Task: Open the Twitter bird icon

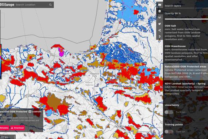Action: (159, 24)
